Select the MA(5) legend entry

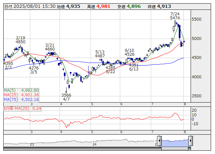[21, 90]
